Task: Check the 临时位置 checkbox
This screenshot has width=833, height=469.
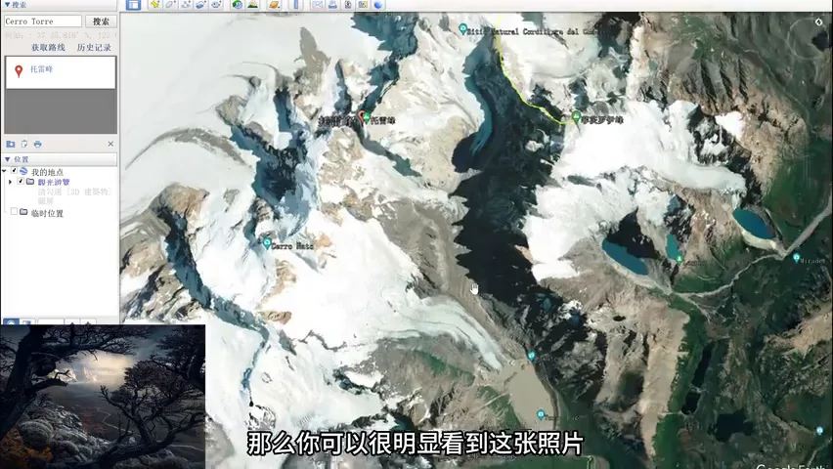Action: (15, 211)
